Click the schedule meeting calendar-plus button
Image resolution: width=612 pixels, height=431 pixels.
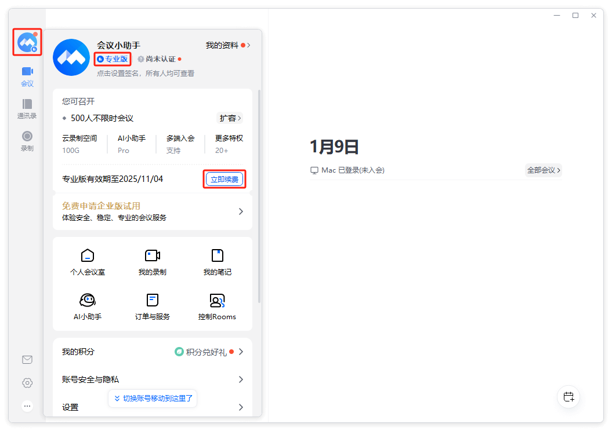tap(568, 397)
